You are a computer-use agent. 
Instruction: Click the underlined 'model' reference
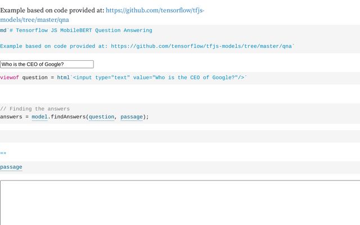(39, 117)
